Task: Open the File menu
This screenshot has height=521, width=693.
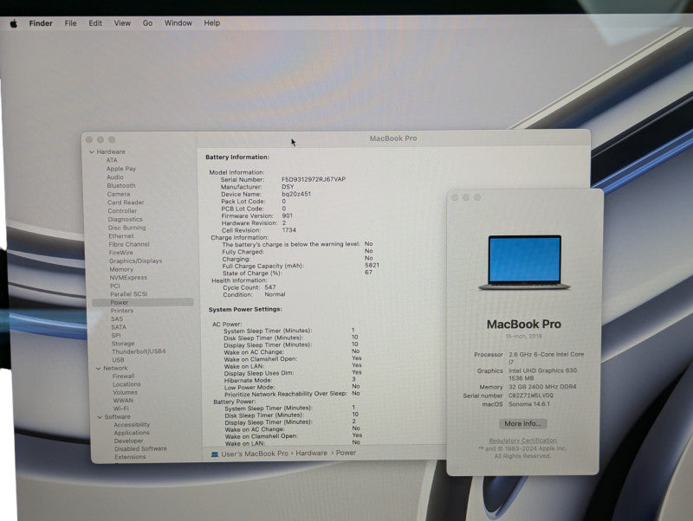Action: coord(70,23)
